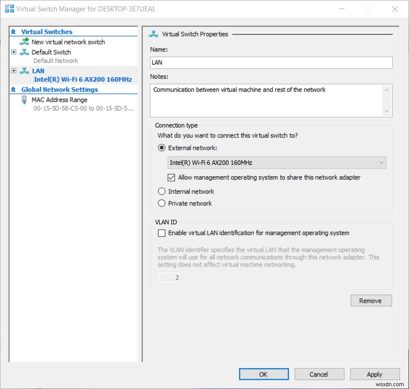Uncheck Allow management operating system to share adapter
409x389 pixels.
pyautogui.click(x=171, y=177)
